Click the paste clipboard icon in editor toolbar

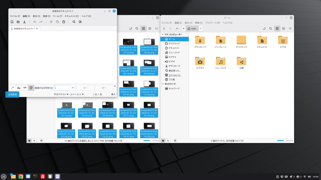tap(64, 22)
